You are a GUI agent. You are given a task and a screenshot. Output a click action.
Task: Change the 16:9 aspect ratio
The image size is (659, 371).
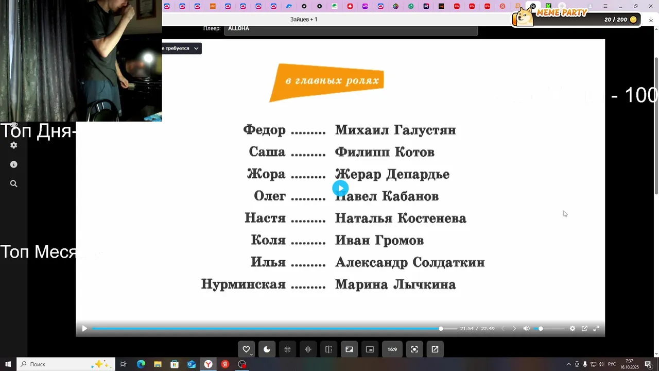tap(392, 349)
